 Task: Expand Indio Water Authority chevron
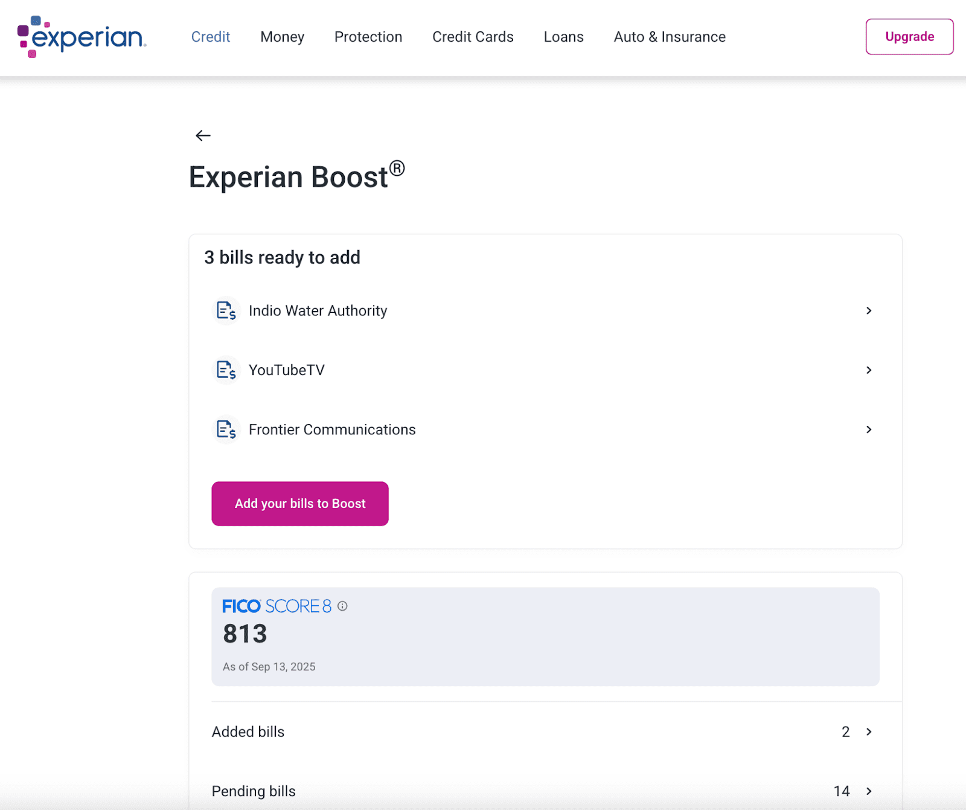click(869, 310)
